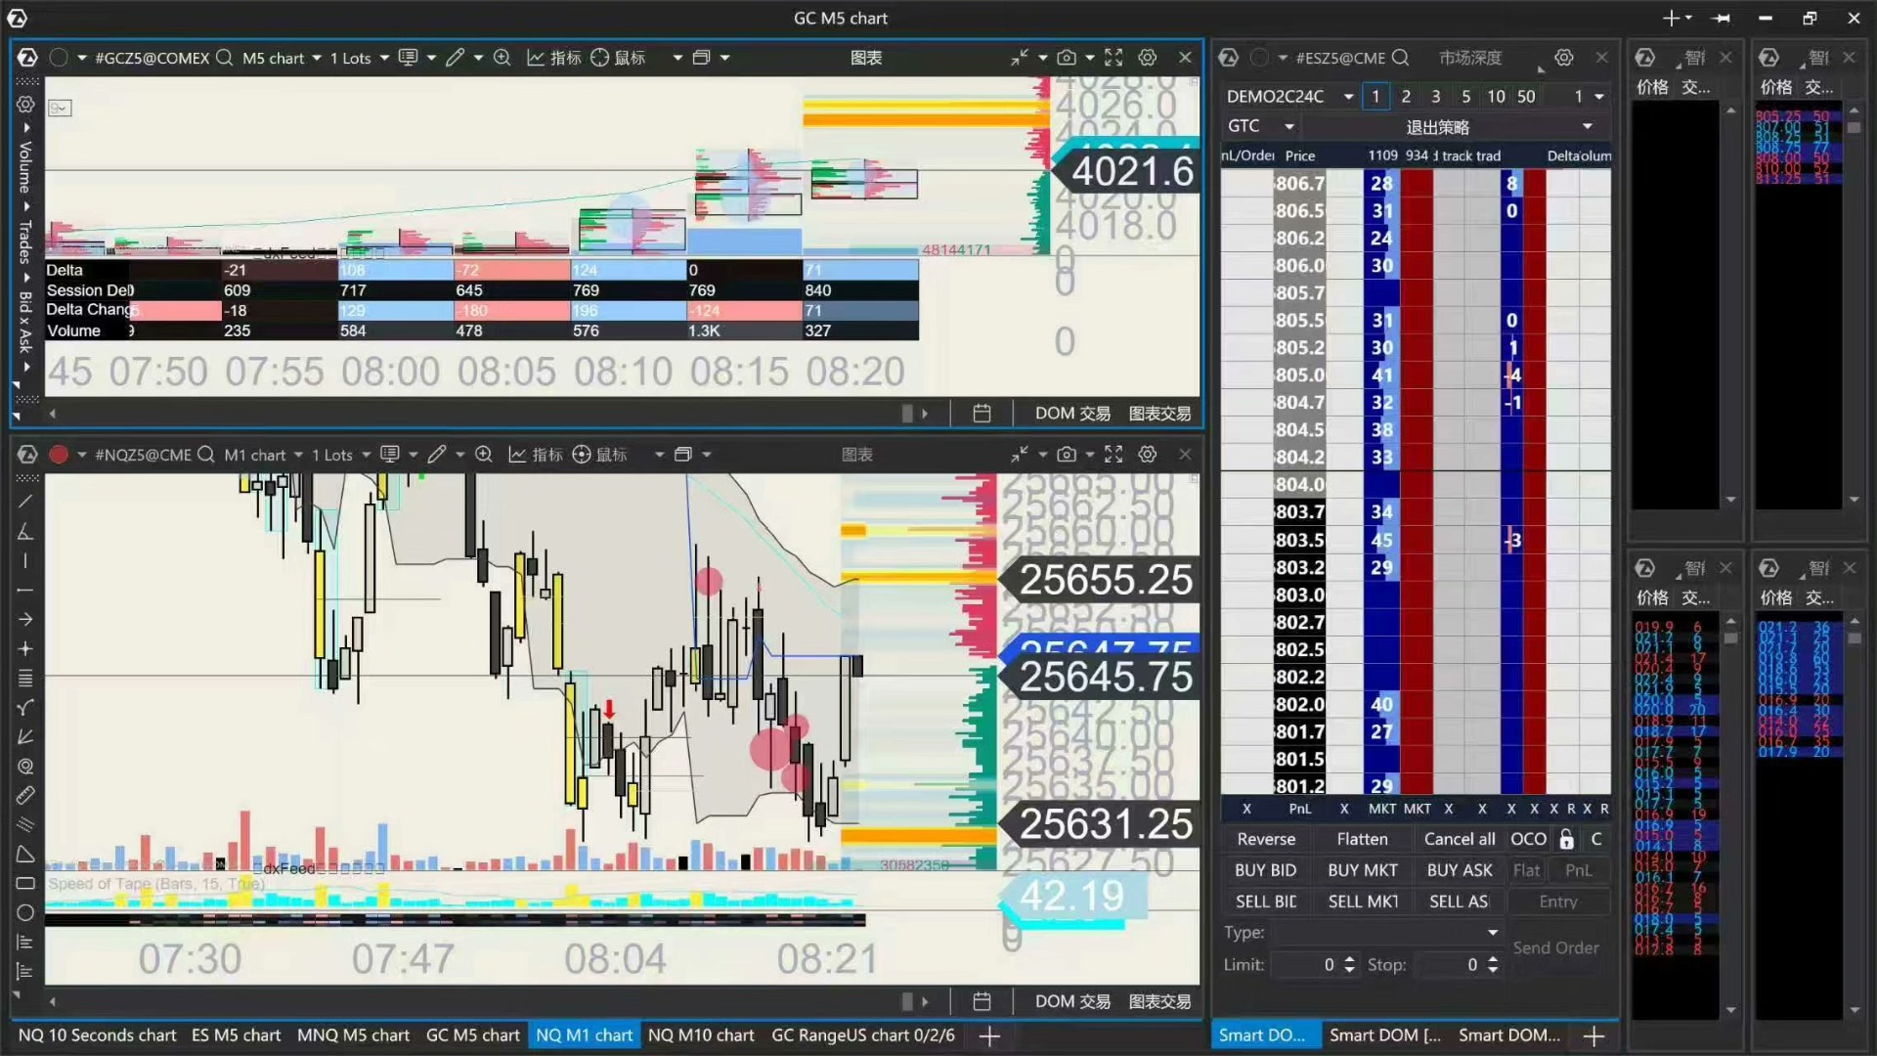Select the ruler measure tool in left sidebar

click(x=25, y=796)
